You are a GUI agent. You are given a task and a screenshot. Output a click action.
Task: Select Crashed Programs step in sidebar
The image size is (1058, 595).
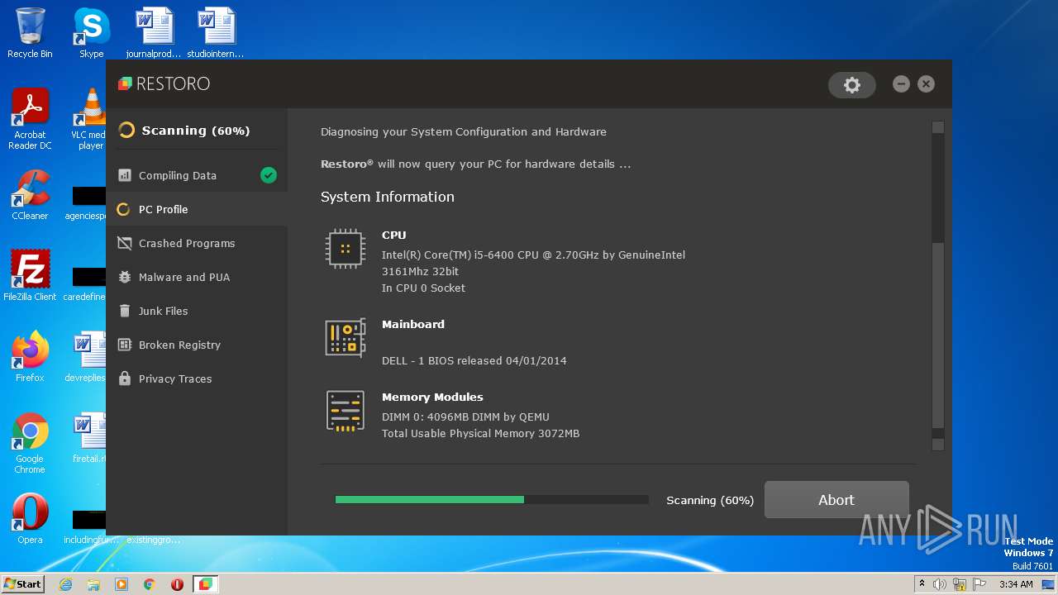coord(197,243)
